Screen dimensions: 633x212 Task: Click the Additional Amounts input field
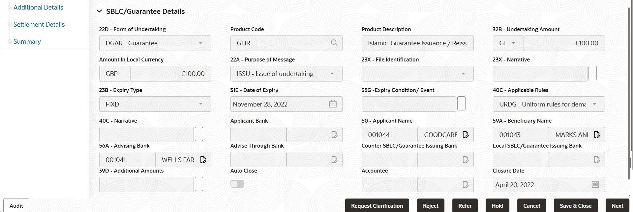146,185
